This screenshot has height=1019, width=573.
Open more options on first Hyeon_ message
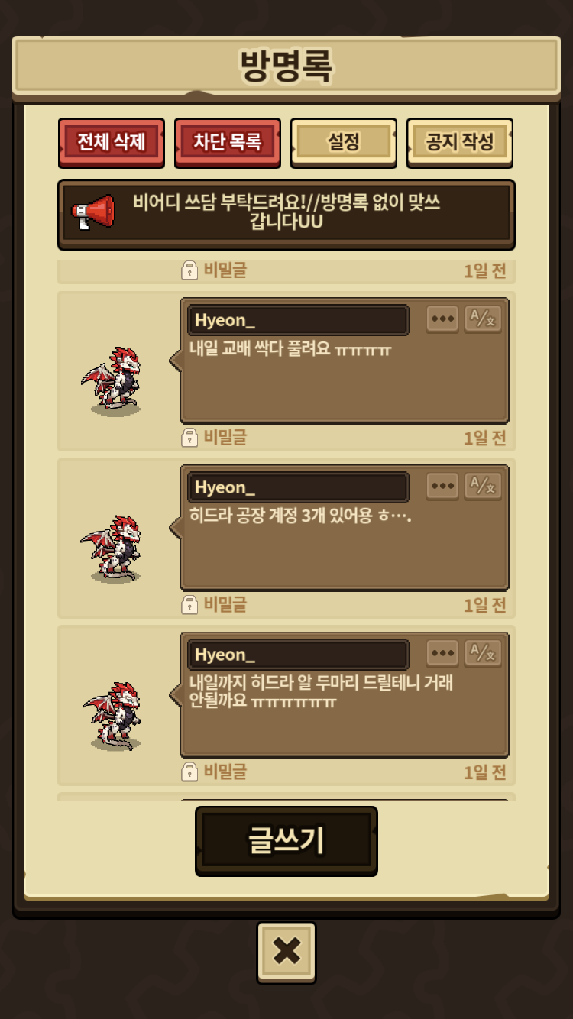point(442,319)
